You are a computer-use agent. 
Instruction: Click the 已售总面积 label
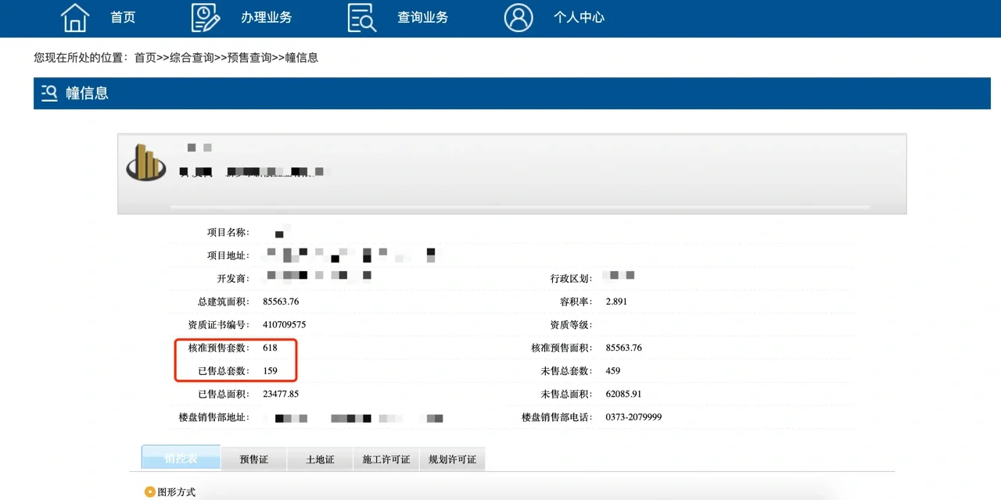(x=223, y=394)
